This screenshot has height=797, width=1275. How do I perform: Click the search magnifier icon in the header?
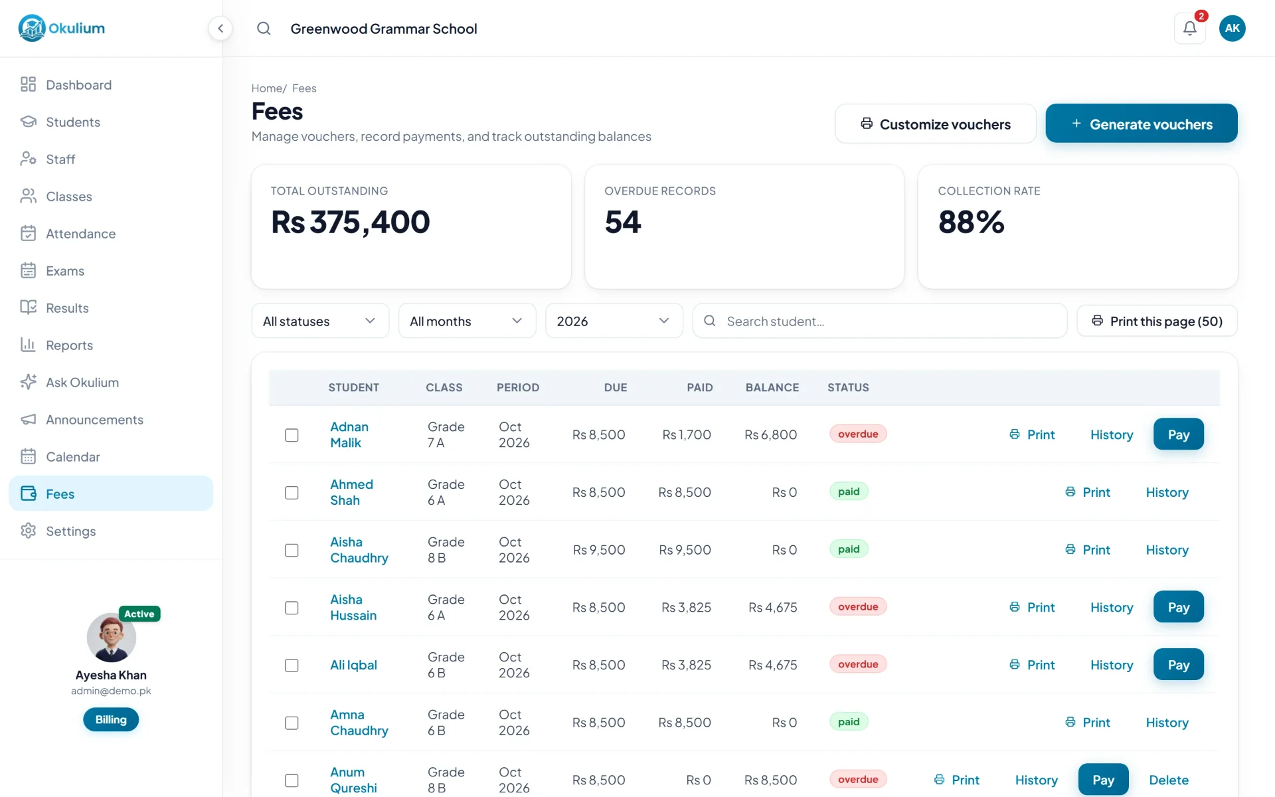[264, 29]
